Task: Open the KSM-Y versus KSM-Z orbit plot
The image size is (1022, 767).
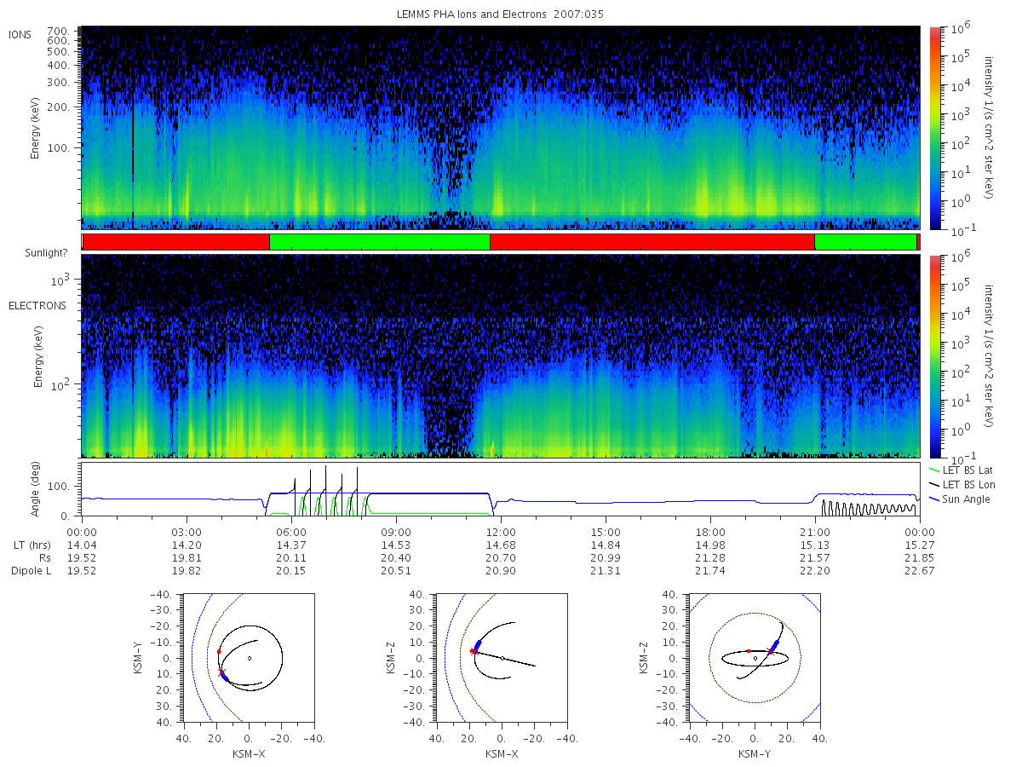Action: (x=754, y=658)
